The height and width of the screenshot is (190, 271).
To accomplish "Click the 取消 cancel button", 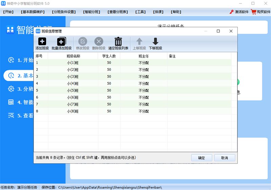I will tap(225, 158).
